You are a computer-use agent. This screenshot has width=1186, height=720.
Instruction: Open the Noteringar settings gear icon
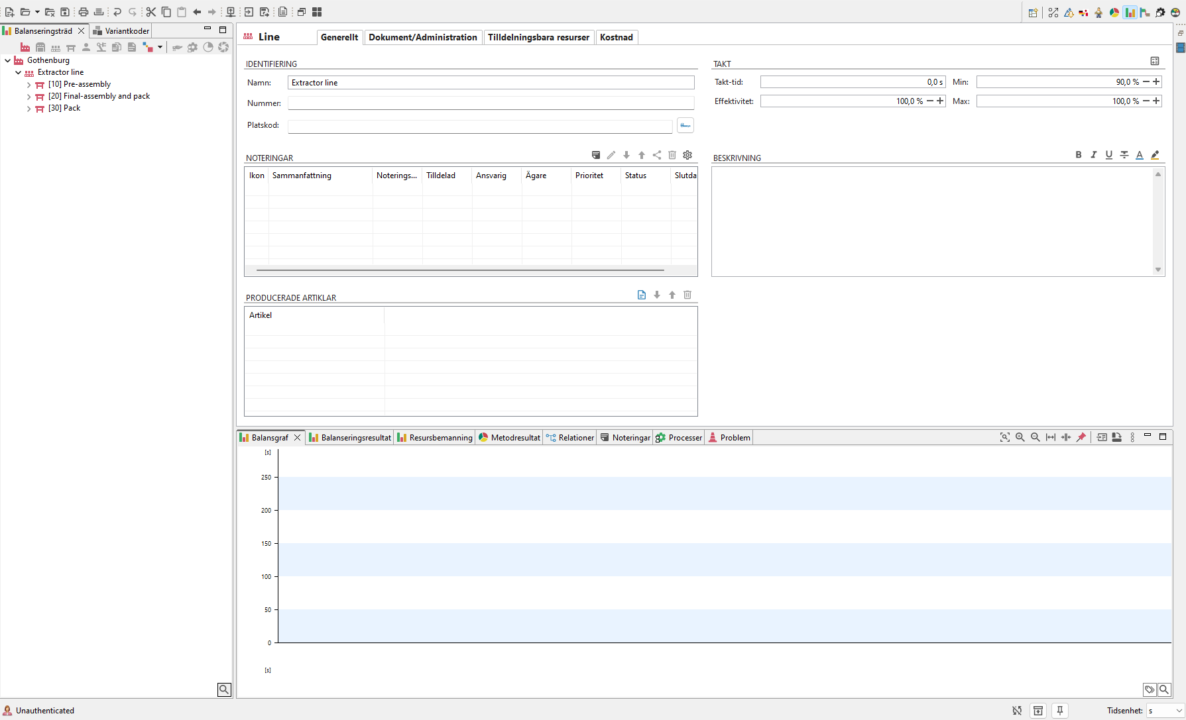(x=687, y=155)
